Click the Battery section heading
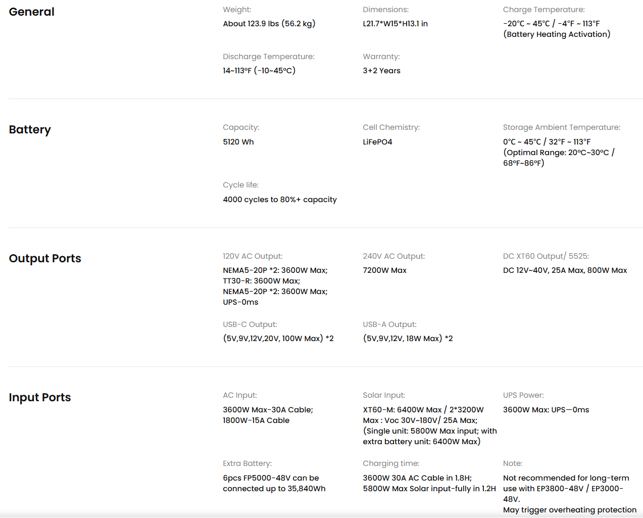This screenshot has height=518, width=643. (x=30, y=130)
